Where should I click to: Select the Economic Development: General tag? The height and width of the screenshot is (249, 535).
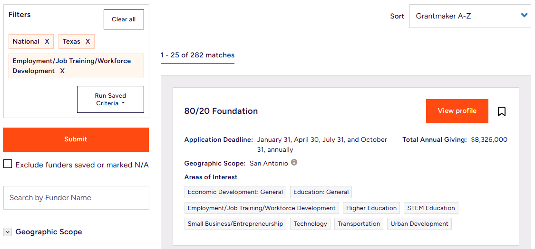pyautogui.click(x=235, y=192)
